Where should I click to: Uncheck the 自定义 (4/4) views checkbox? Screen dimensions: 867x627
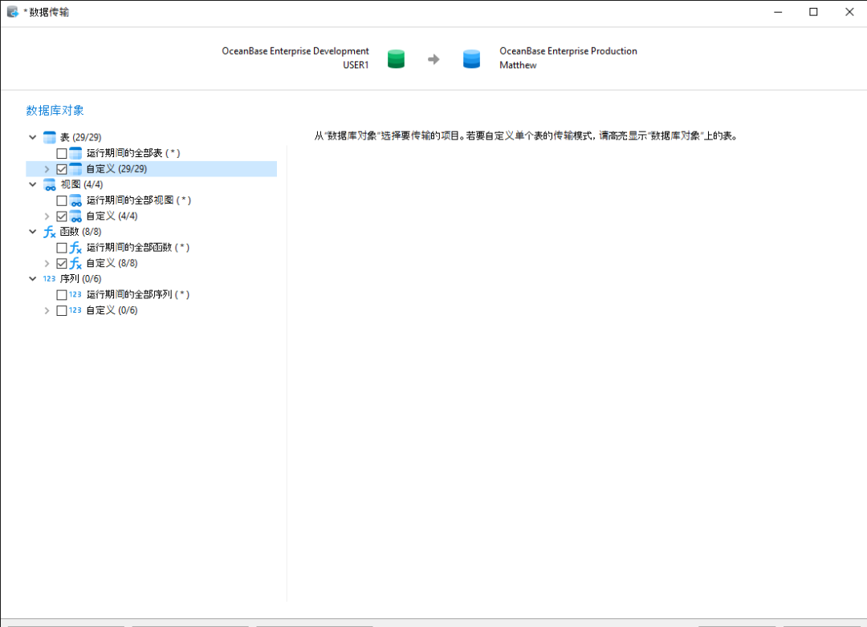coord(62,216)
